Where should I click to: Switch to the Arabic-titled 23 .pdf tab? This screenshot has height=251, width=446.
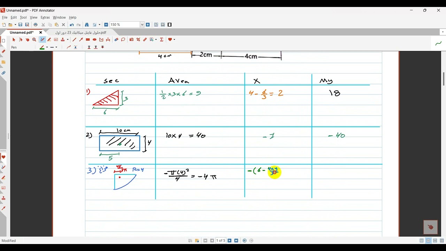[80, 32]
